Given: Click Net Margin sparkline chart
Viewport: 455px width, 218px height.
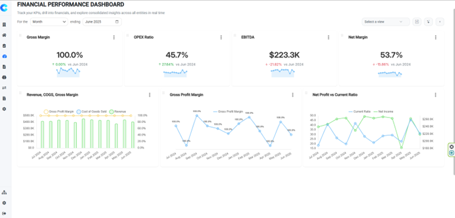Looking at the screenshot, I should tap(390, 74).
